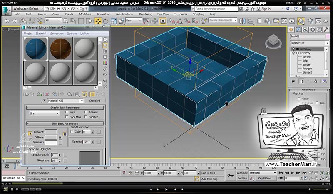
Task: Select the orange material sample sphere
Action: (x=60, y=49)
